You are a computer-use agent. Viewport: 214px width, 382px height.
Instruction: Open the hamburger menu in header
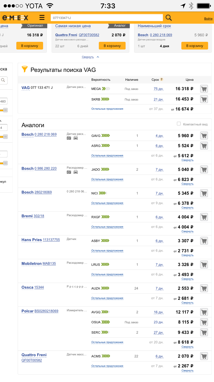pos(42,18)
